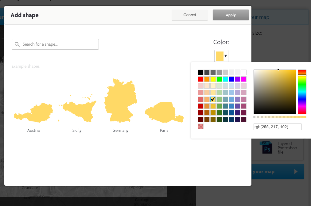Click the rgb color value text field

coord(277,127)
